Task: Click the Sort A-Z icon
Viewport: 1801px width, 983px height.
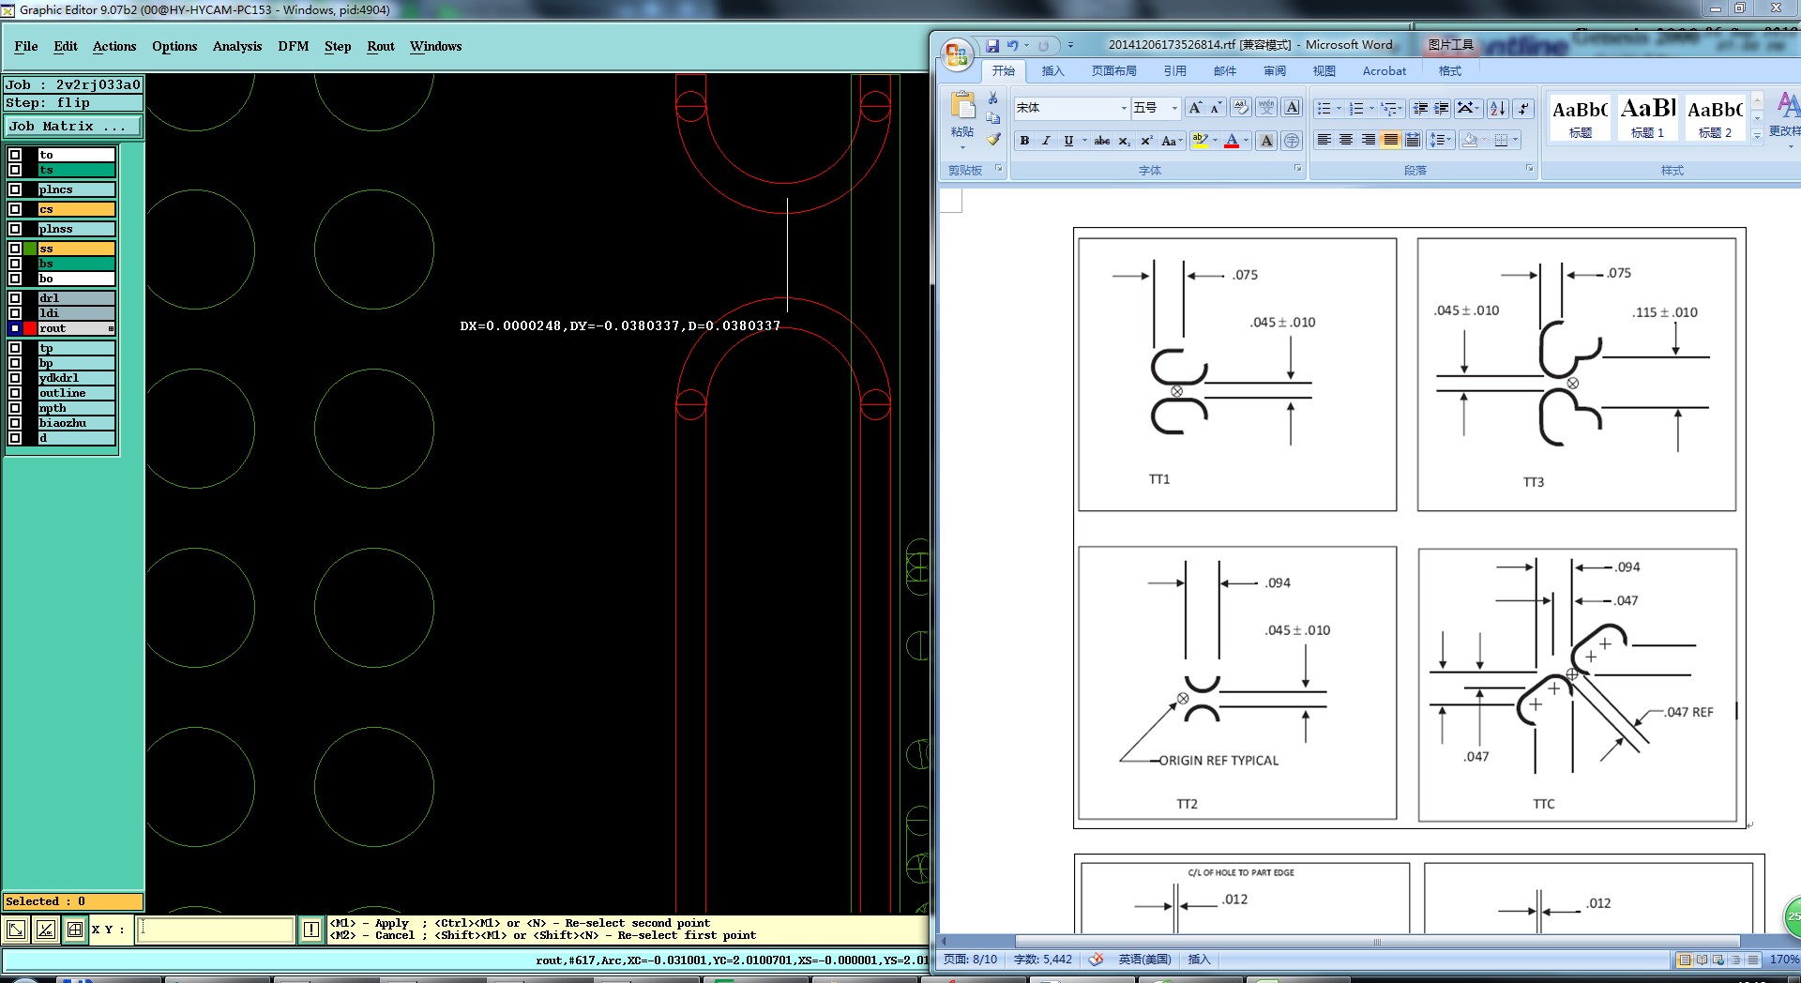Action: (1497, 109)
